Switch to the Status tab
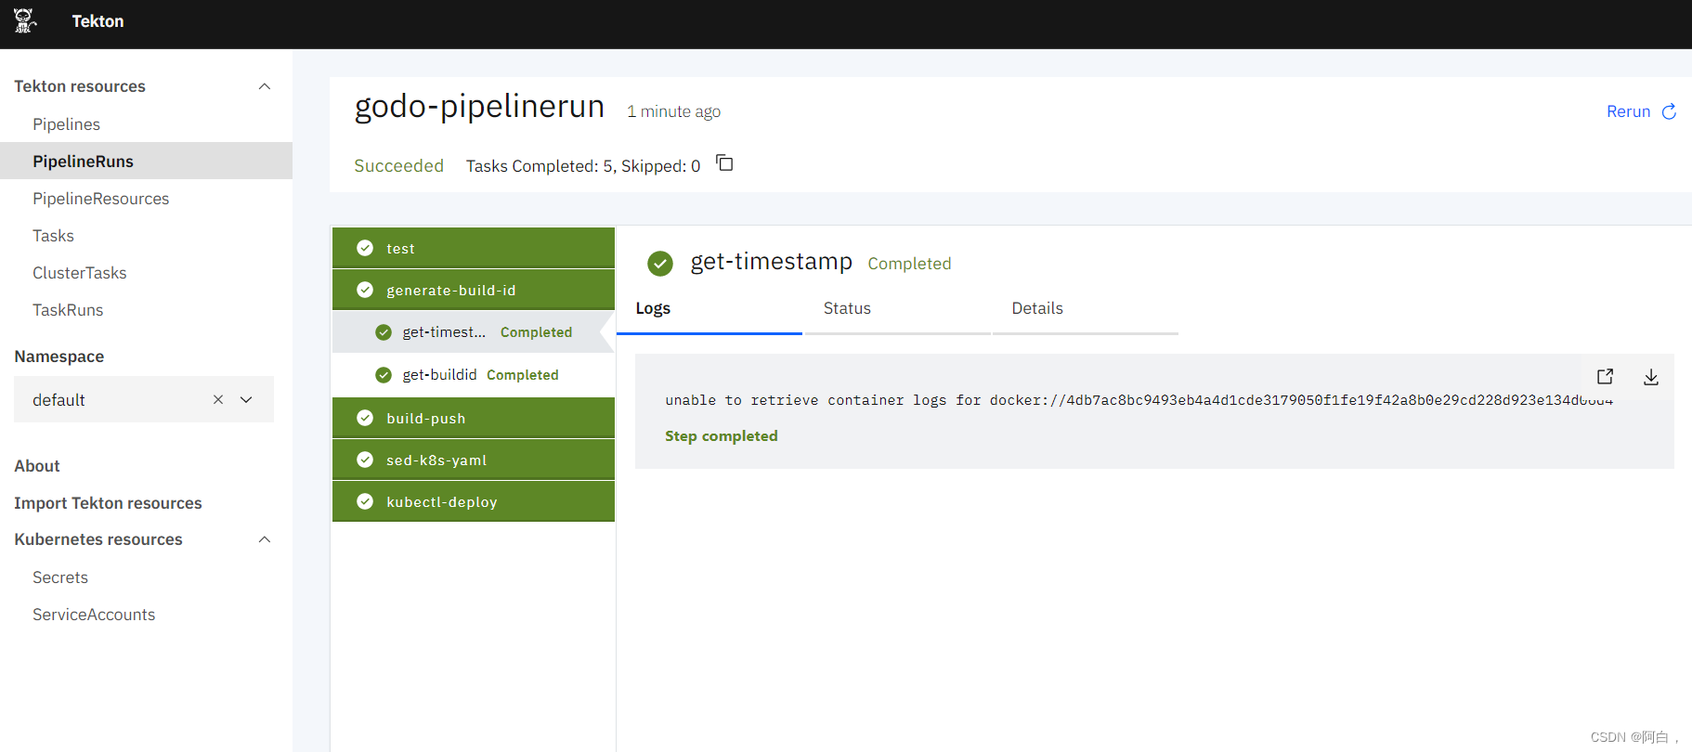 pyautogui.click(x=897, y=310)
